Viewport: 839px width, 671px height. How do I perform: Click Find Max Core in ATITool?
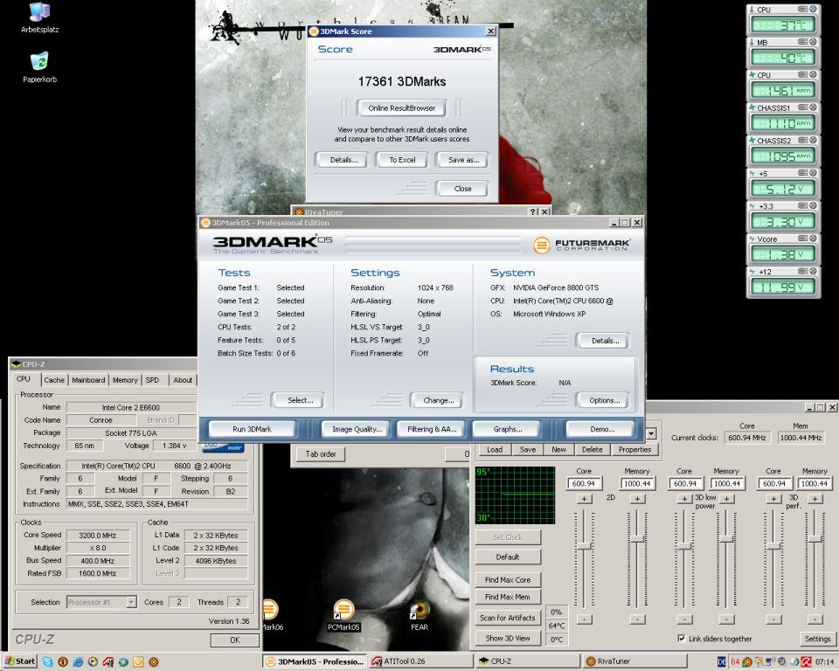[x=508, y=580]
